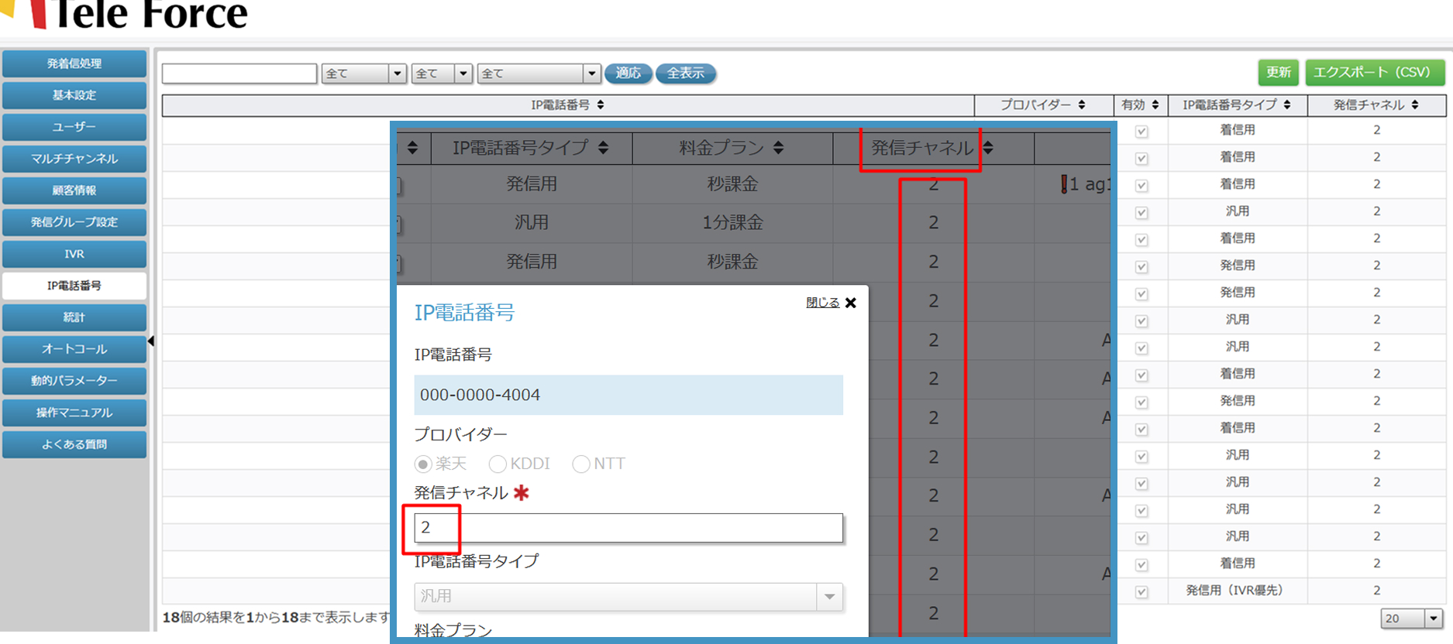Toggle the 有効 checkbox in first table row

[x=1141, y=132]
